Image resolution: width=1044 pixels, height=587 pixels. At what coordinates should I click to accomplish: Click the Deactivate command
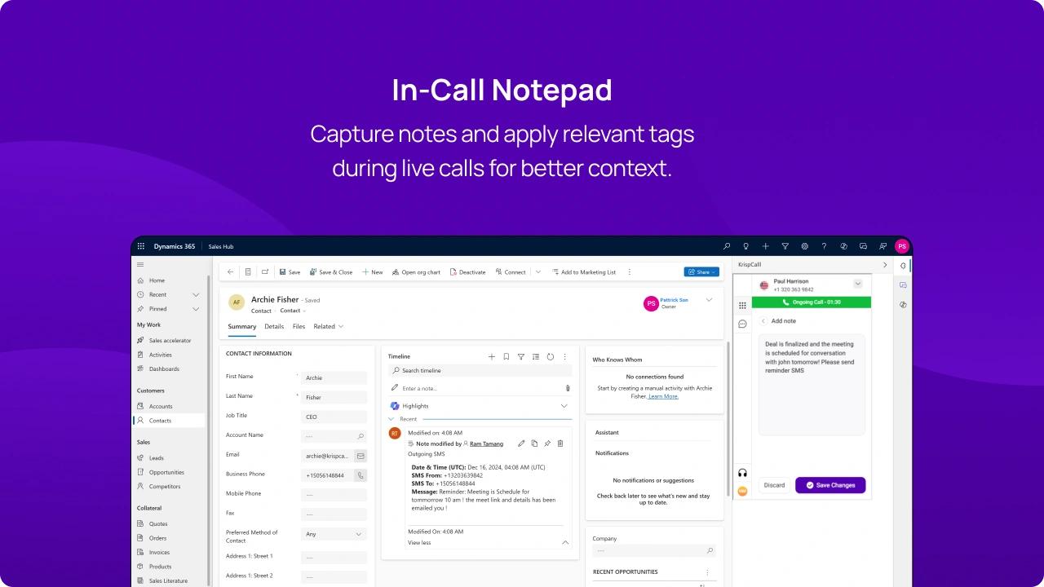pos(467,272)
